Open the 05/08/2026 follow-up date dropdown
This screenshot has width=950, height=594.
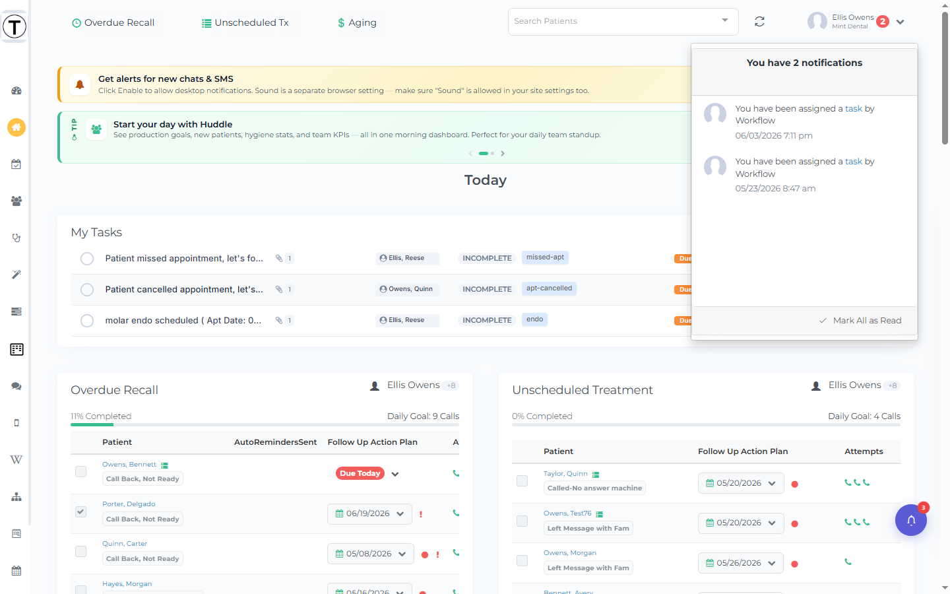point(371,554)
